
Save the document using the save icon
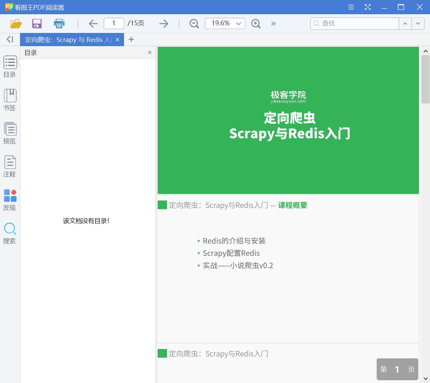click(37, 23)
